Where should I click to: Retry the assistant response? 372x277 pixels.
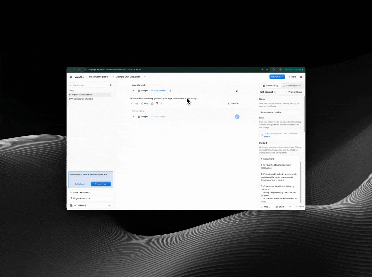[x=145, y=103]
